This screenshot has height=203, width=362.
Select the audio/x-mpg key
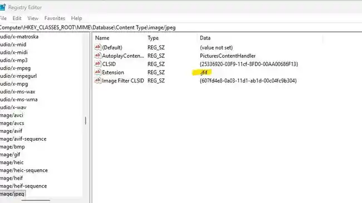click(14, 84)
